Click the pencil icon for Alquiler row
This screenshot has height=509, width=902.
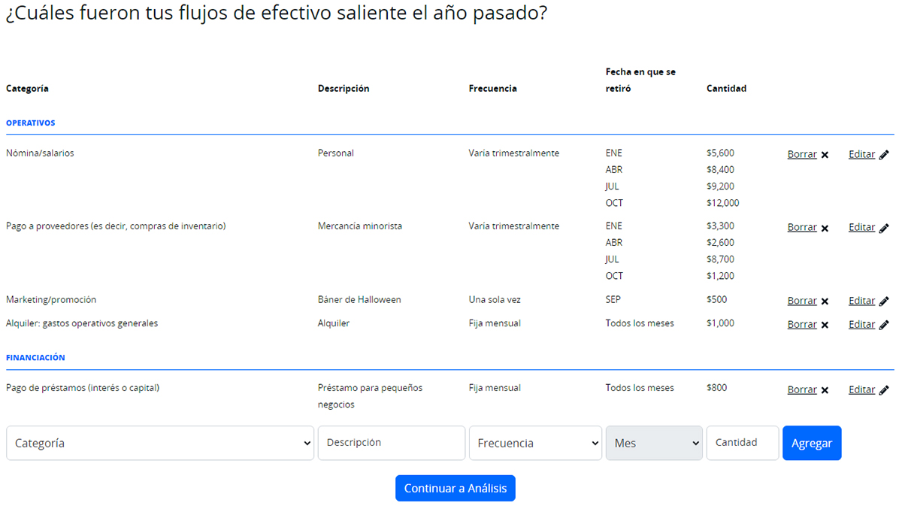pos(884,325)
